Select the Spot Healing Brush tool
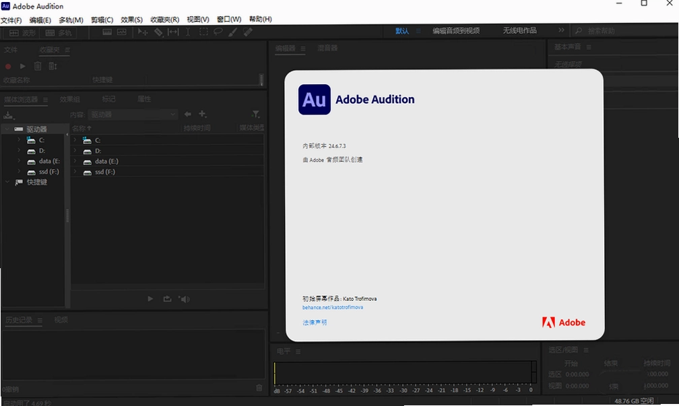This screenshot has width=679, height=406. (x=248, y=32)
